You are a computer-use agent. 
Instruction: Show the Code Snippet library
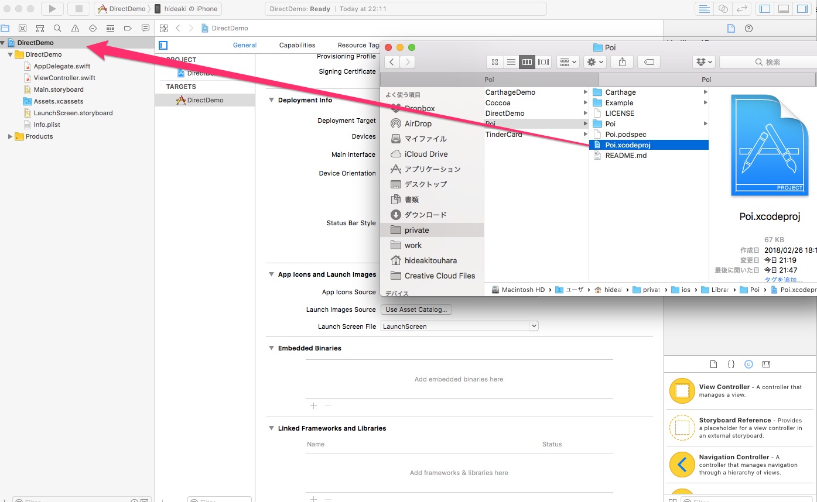click(731, 364)
